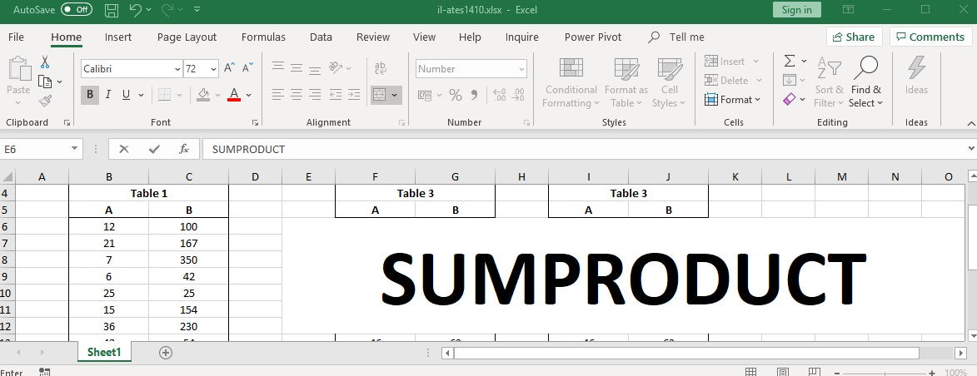Expand the Calibri font name dropdown

coord(177,69)
